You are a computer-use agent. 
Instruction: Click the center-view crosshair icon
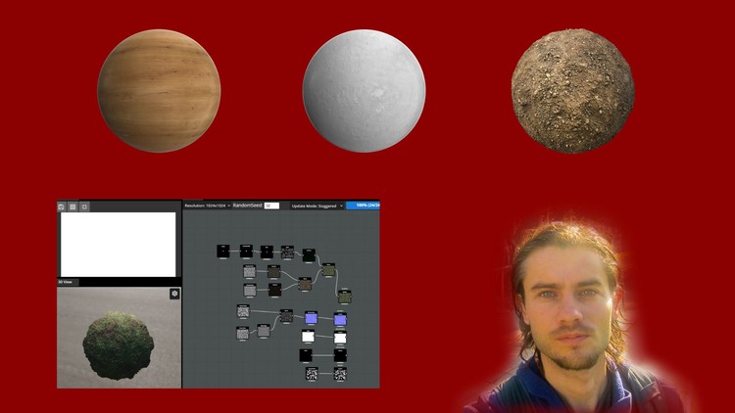coord(84,206)
